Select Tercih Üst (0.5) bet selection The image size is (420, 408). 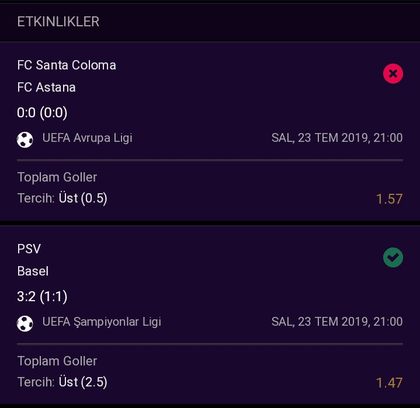(x=62, y=198)
